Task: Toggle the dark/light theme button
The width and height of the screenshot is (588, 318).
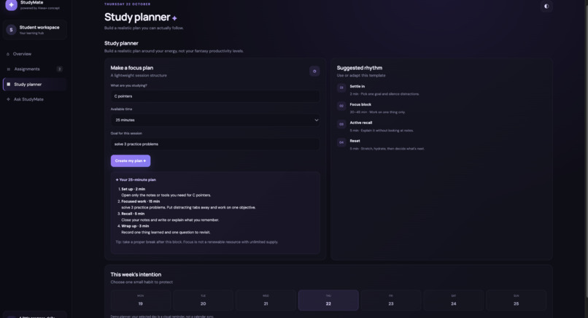Action: tap(546, 6)
